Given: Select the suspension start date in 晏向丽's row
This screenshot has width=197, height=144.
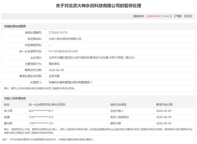Looking at the screenshot, I should pos(164,123).
